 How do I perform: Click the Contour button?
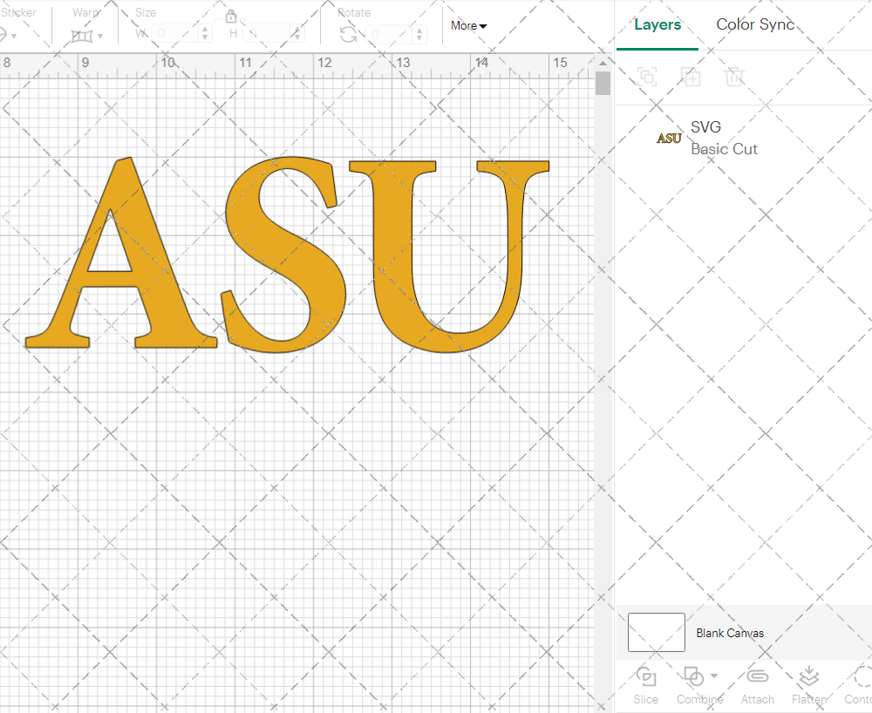coord(858,686)
